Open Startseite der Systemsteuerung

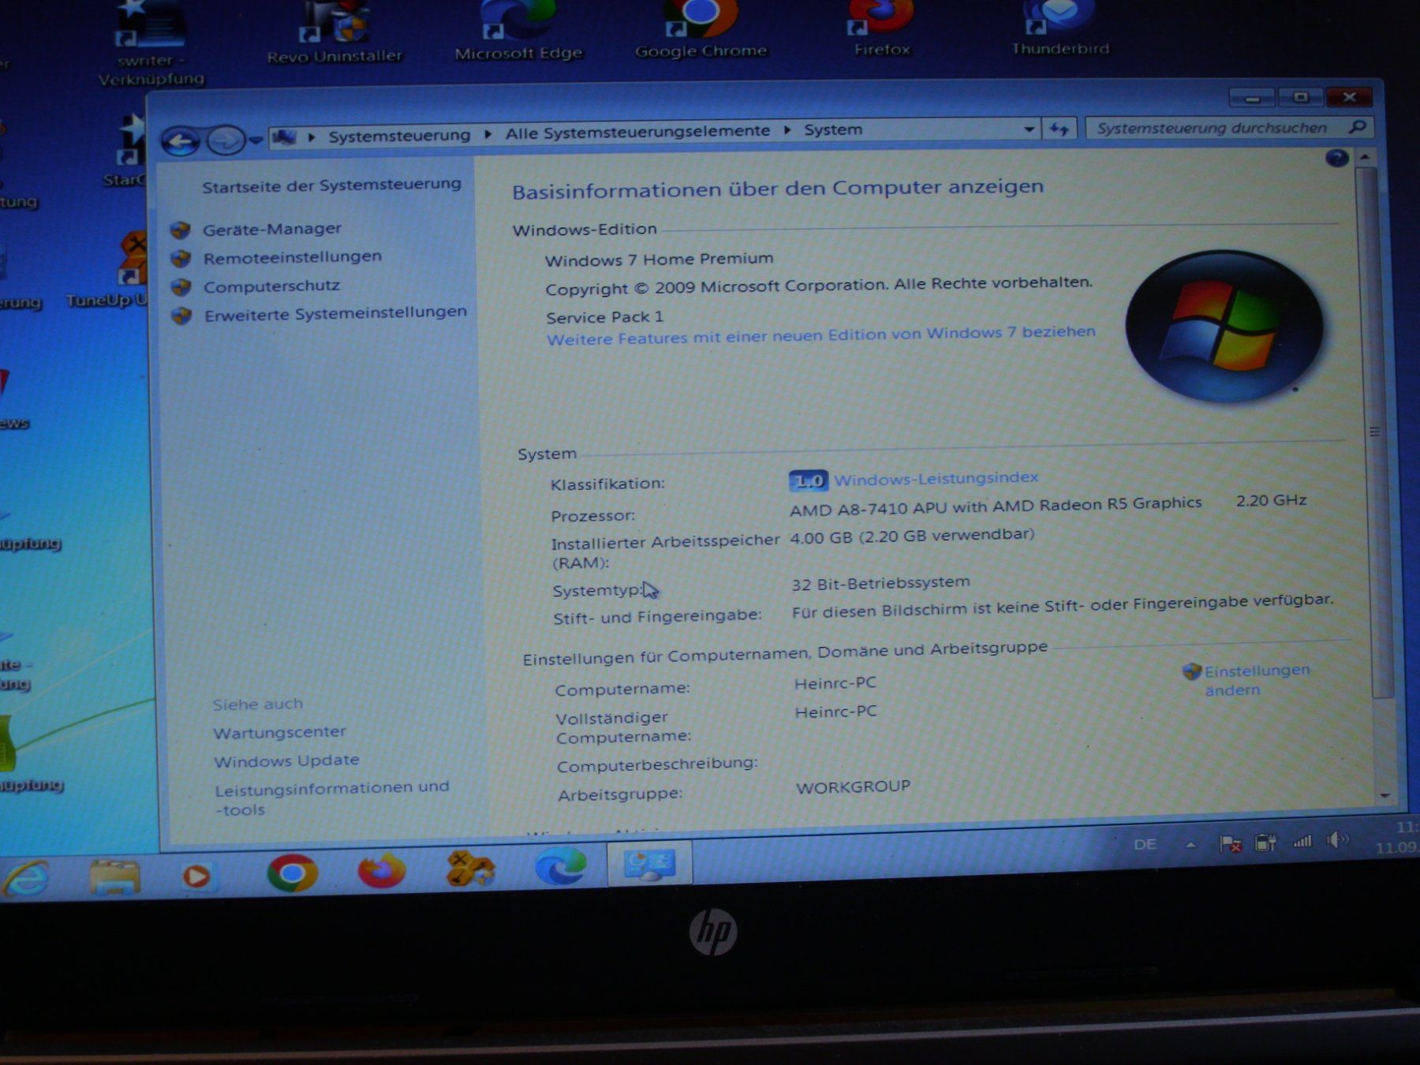pyautogui.click(x=331, y=185)
